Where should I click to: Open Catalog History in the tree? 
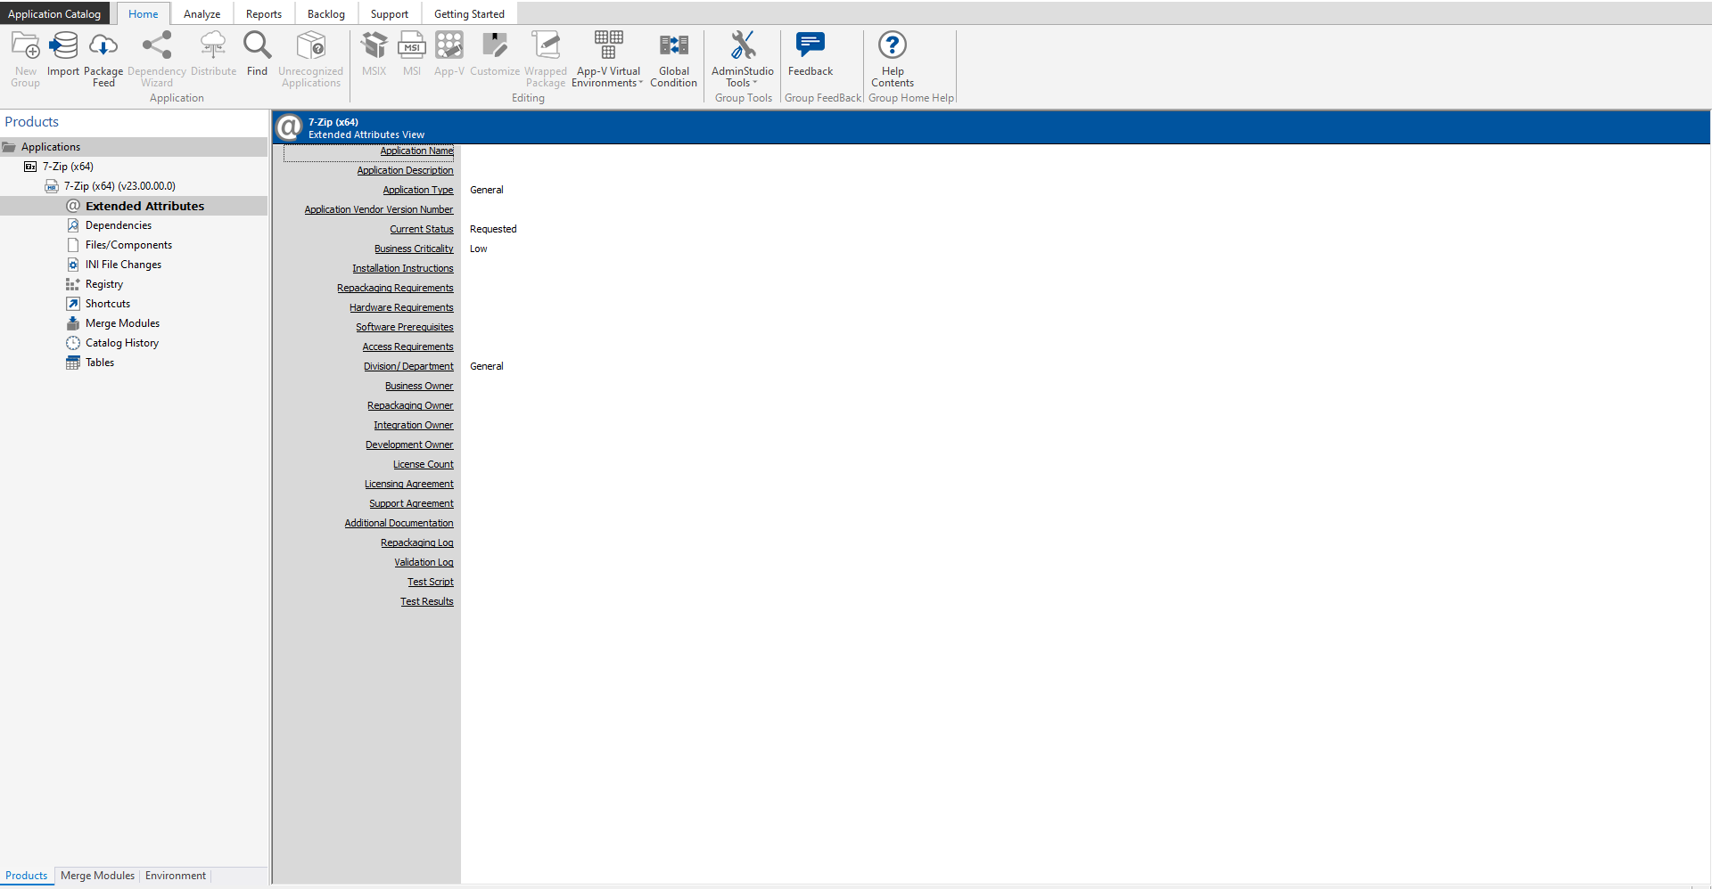(122, 343)
